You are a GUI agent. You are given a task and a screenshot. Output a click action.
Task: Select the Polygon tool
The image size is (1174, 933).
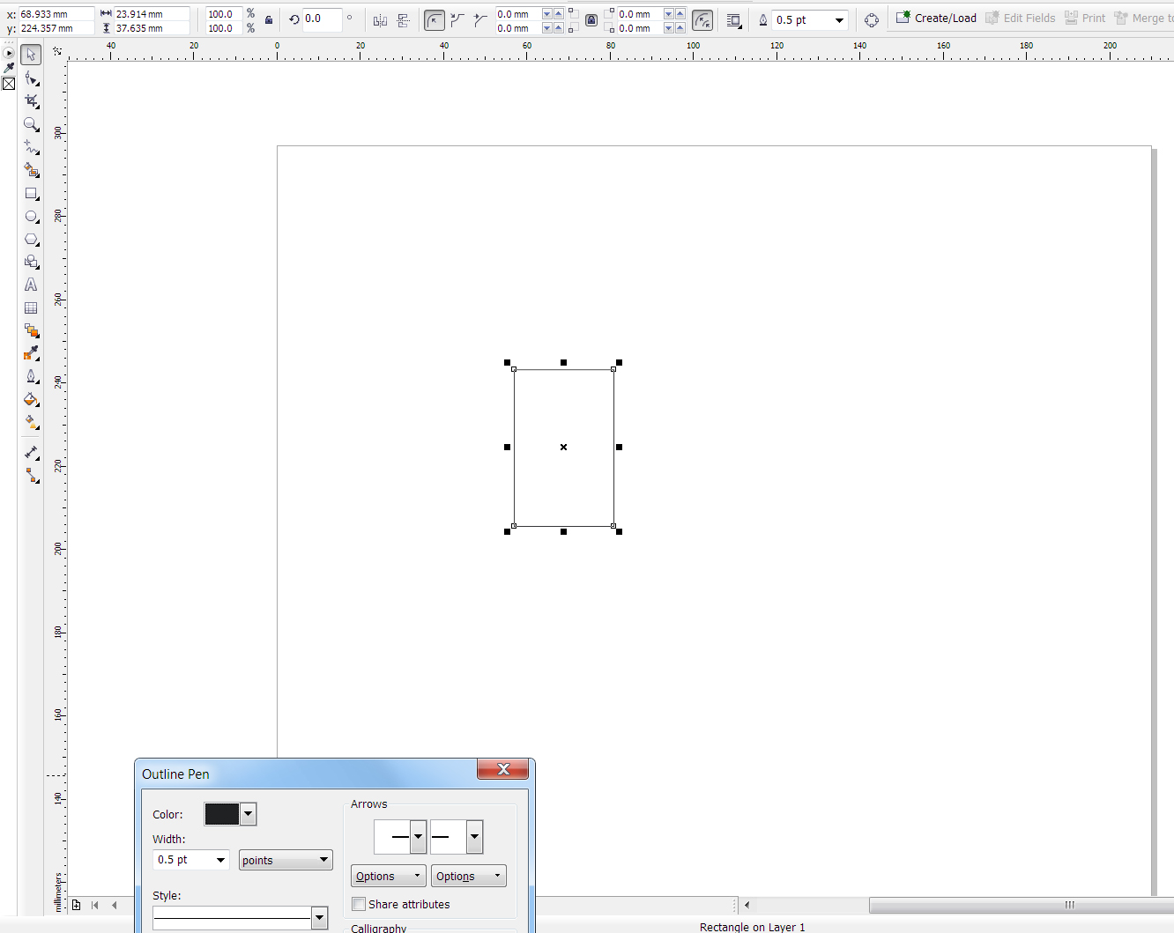(31, 240)
